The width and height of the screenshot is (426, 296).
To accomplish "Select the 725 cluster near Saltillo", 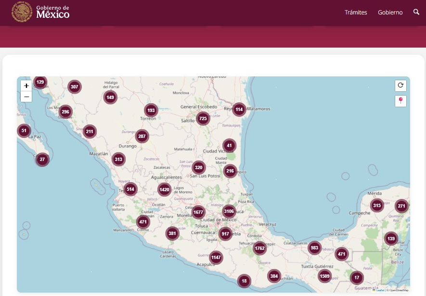I will coord(203,118).
